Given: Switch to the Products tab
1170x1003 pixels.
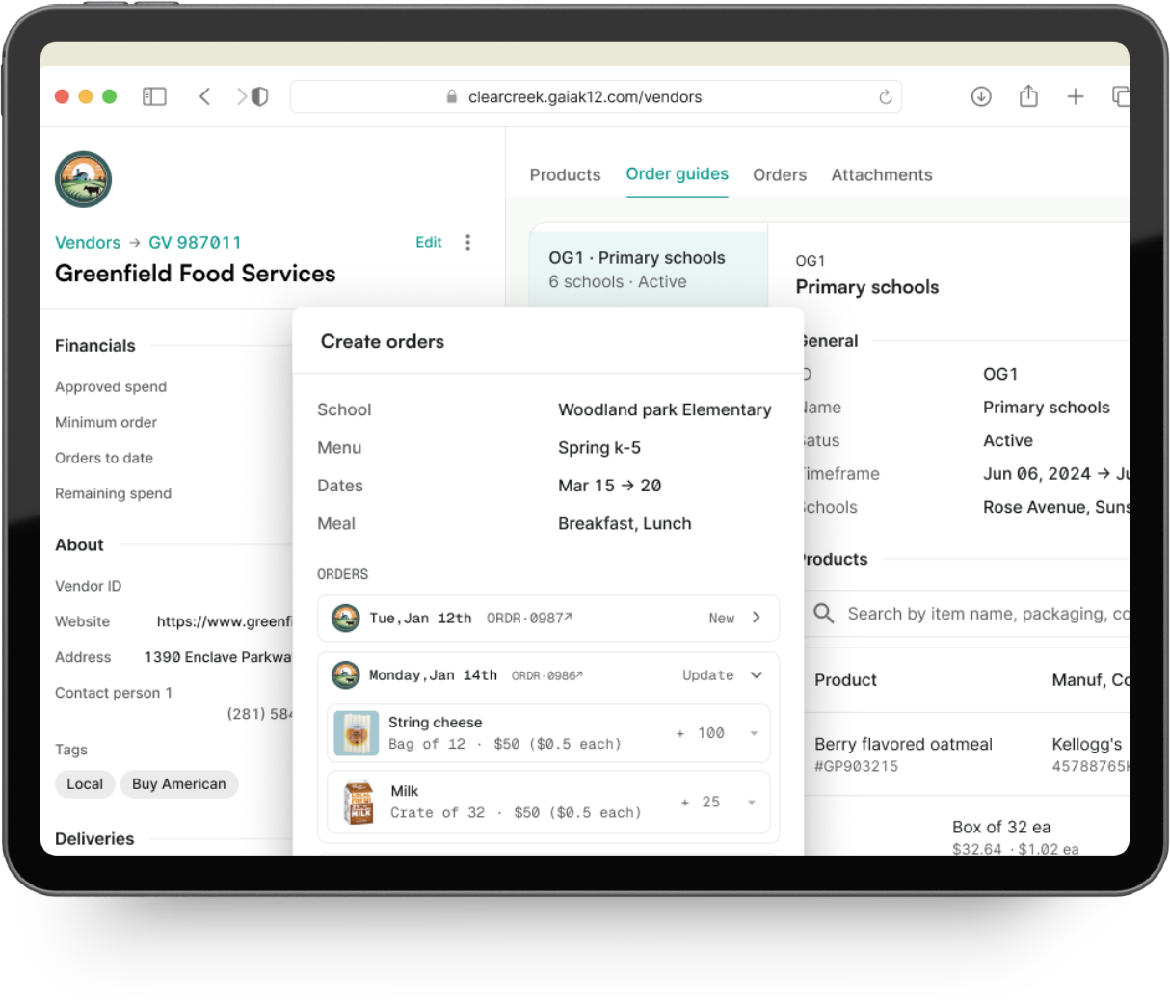Looking at the screenshot, I should click(x=565, y=174).
